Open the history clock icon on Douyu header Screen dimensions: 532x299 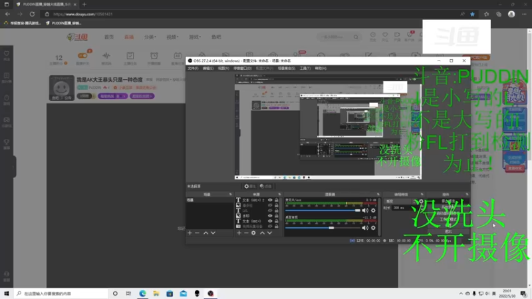(373, 35)
